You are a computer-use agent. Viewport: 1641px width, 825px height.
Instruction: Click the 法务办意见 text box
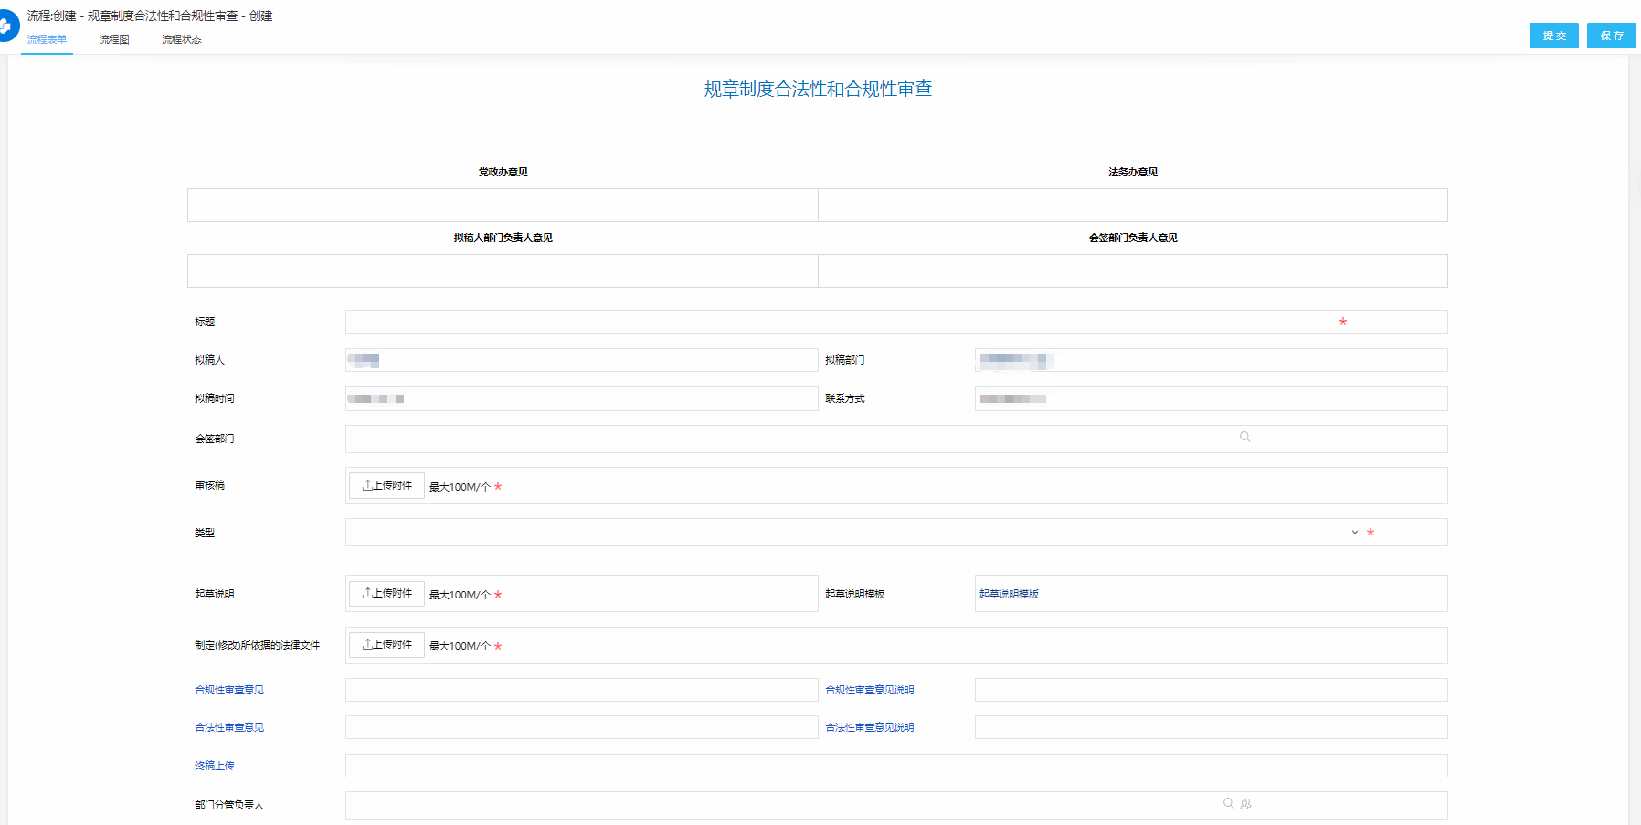(x=1132, y=206)
